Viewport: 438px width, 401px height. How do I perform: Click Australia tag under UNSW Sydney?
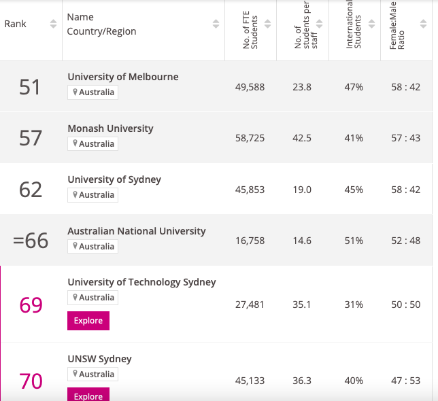pos(92,374)
